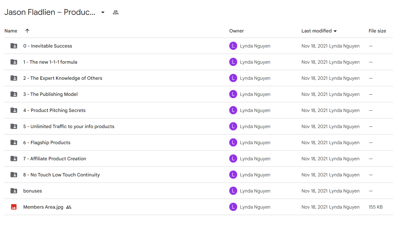The image size is (393, 226).
Task: Click owner avatar in Inevitable Success row
Action: click(233, 46)
